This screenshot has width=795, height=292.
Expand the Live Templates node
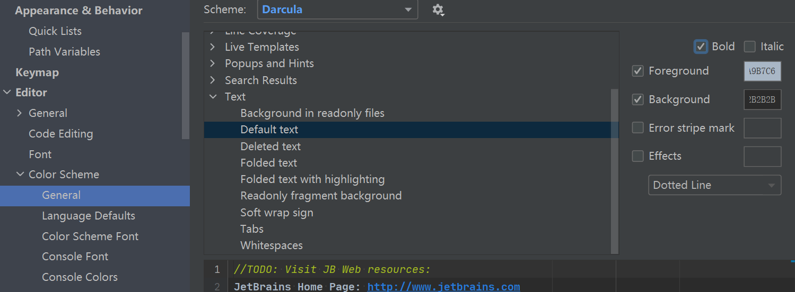[x=213, y=47]
